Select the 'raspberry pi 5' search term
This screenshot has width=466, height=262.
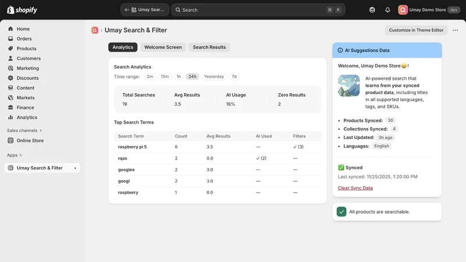132,147
